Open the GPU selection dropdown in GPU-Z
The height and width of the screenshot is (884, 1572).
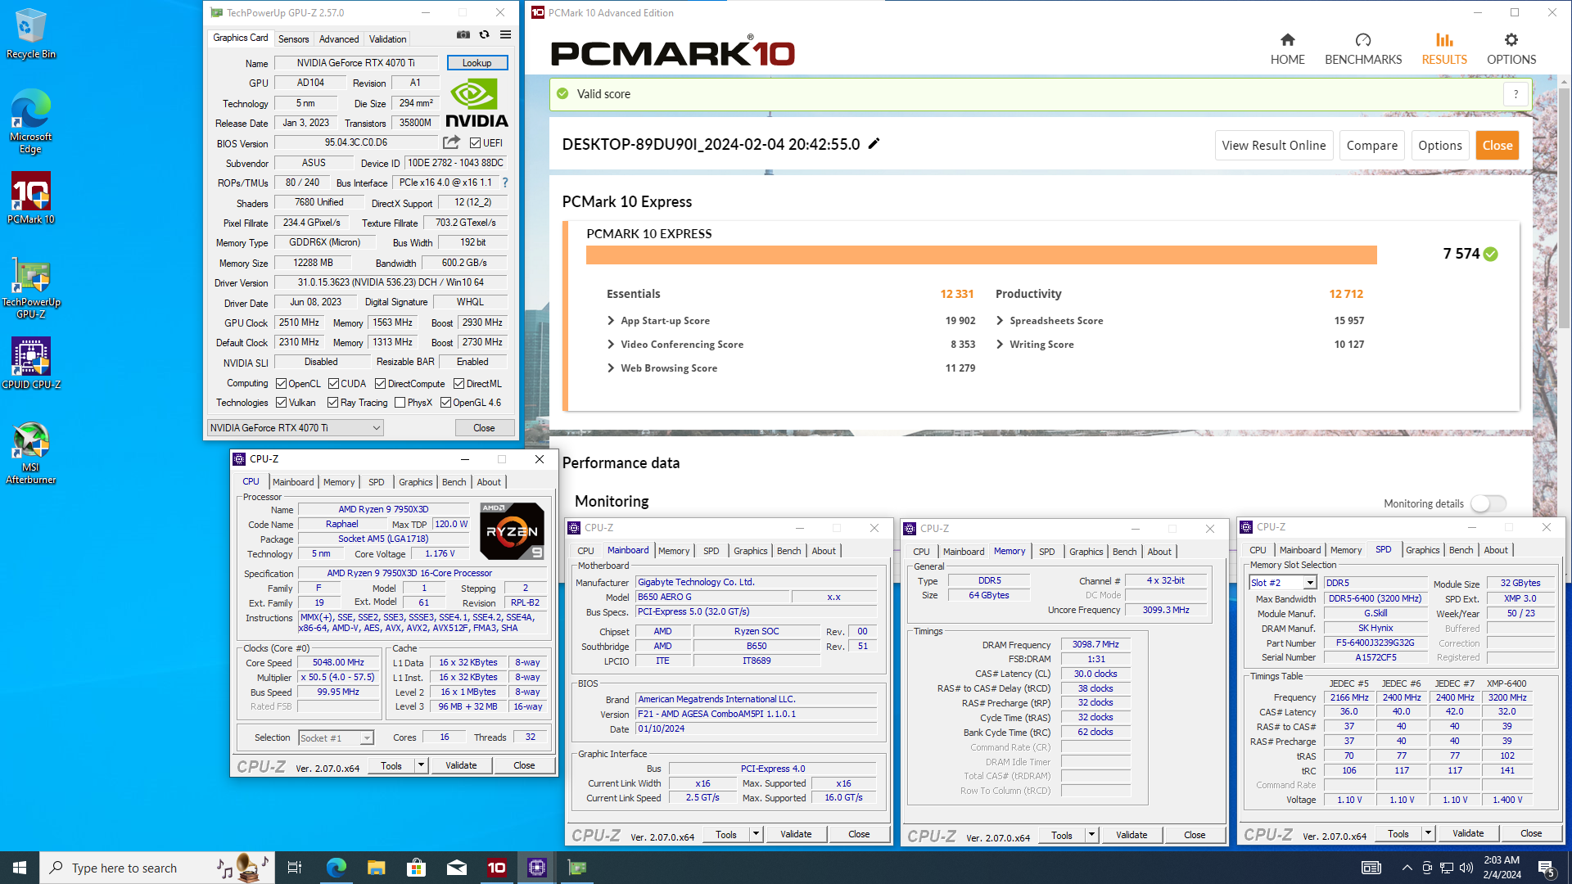295,428
